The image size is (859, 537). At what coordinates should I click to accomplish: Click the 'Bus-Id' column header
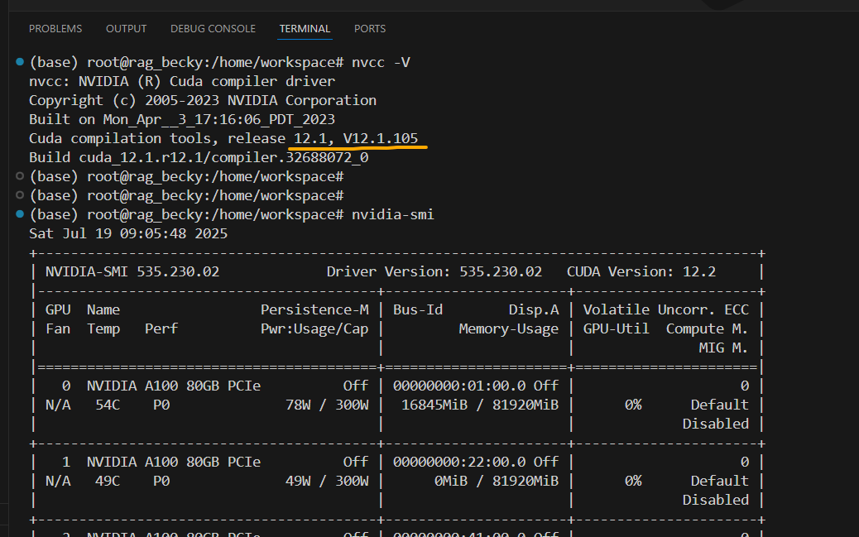(x=418, y=309)
